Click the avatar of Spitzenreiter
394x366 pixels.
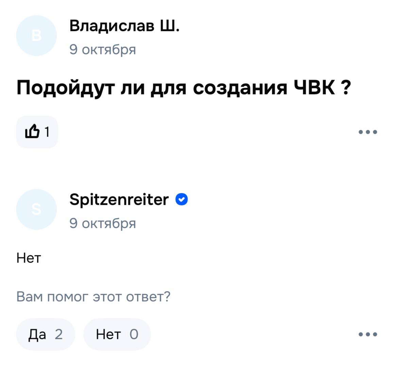point(36,209)
